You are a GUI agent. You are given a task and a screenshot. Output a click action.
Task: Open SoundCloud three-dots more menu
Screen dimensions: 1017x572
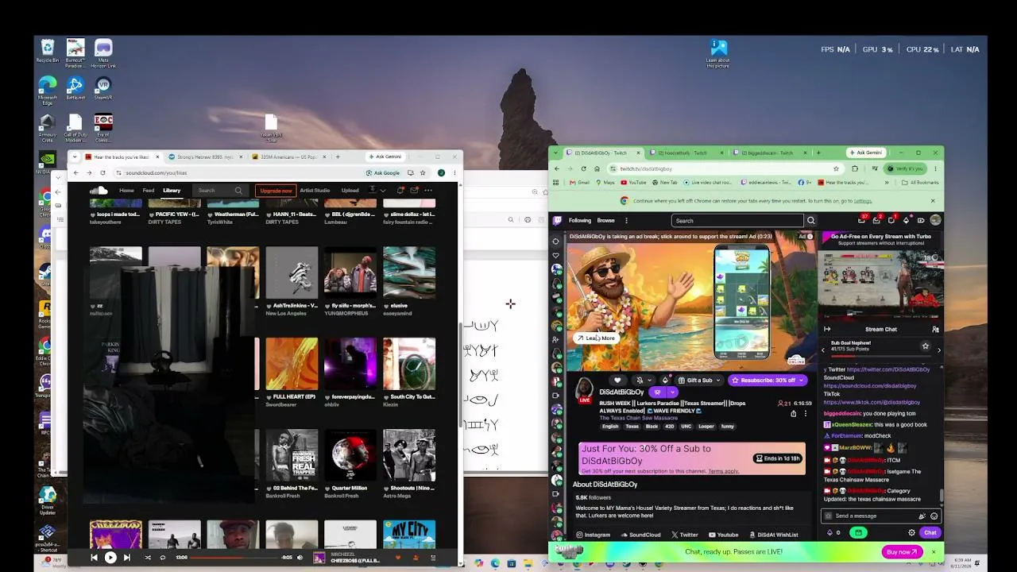428,191
